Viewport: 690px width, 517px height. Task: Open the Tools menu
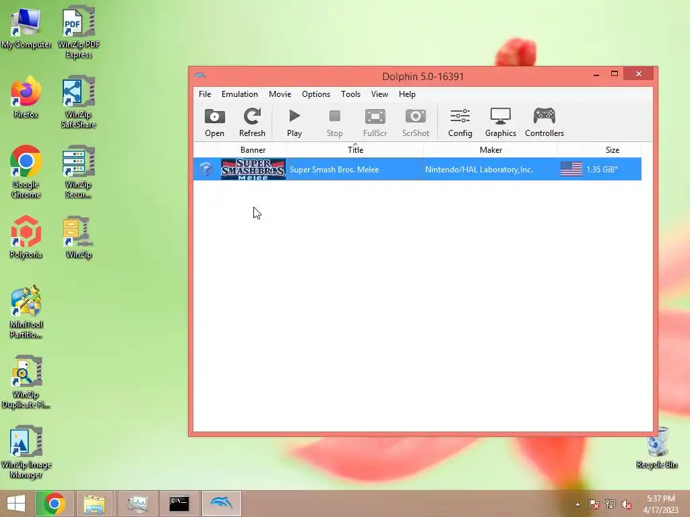tap(350, 94)
